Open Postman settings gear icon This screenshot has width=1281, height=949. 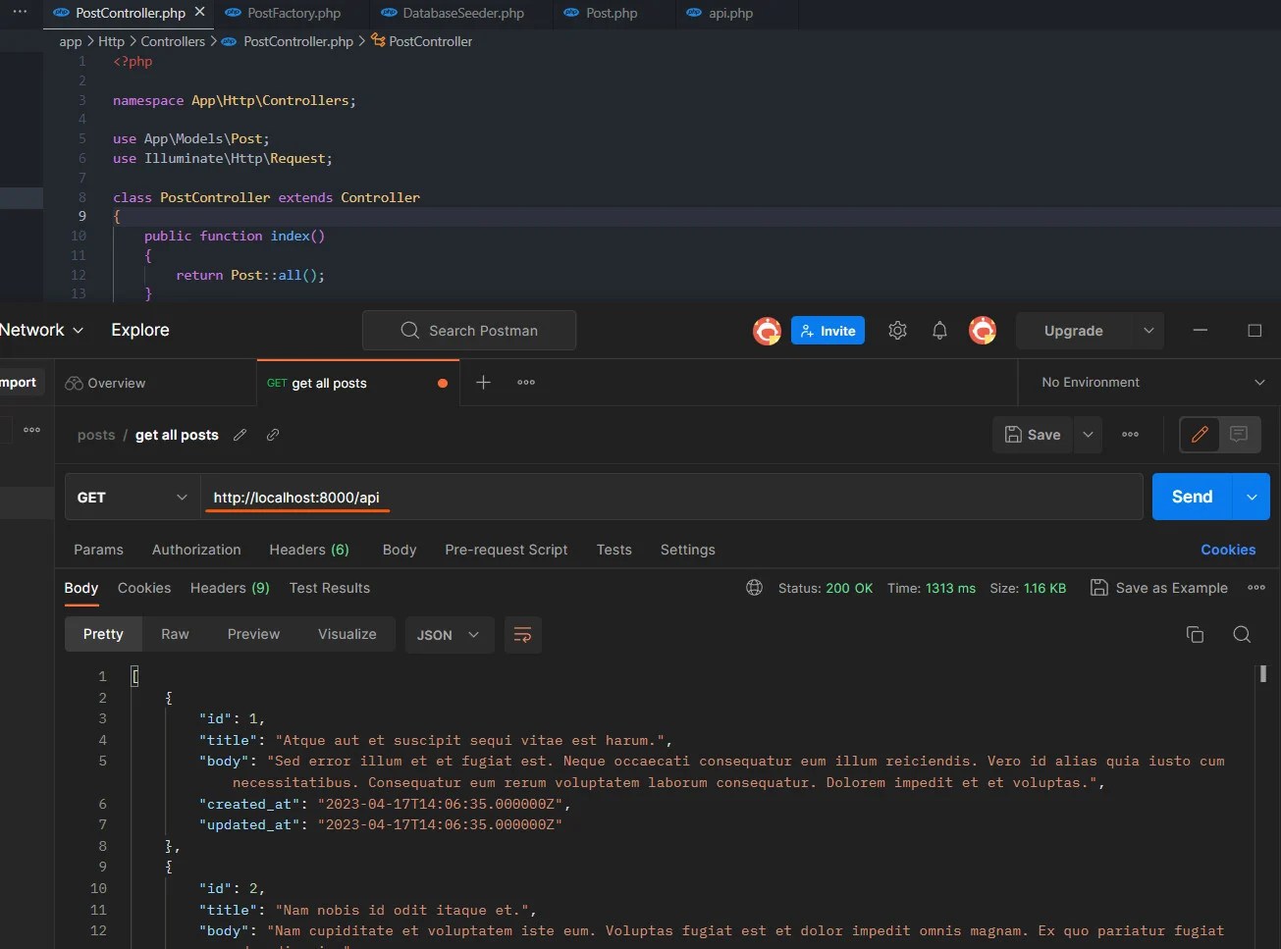pos(896,331)
